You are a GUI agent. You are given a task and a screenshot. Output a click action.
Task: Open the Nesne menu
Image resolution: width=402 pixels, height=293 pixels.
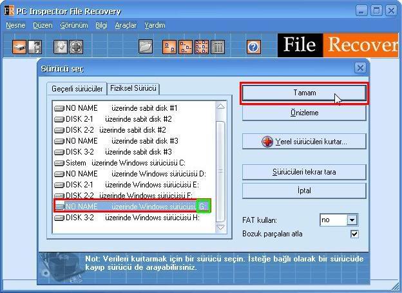point(15,25)
